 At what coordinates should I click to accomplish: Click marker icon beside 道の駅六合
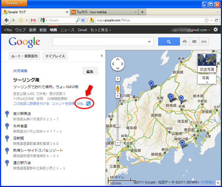7,163
